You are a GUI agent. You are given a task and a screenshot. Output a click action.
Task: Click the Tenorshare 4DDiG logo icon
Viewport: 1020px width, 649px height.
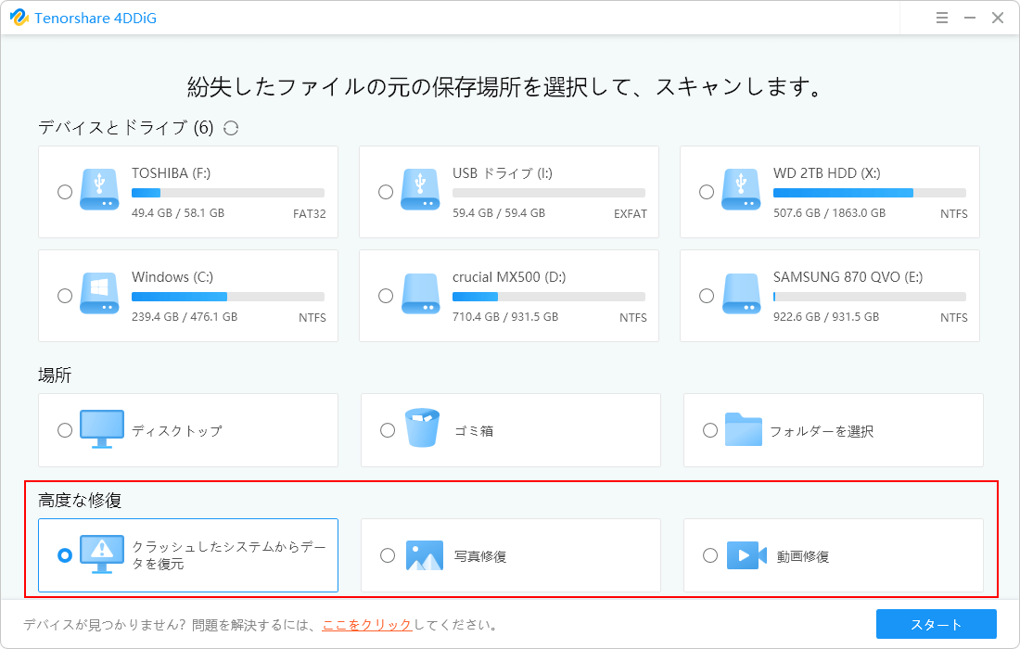click(x=19, y=18)
